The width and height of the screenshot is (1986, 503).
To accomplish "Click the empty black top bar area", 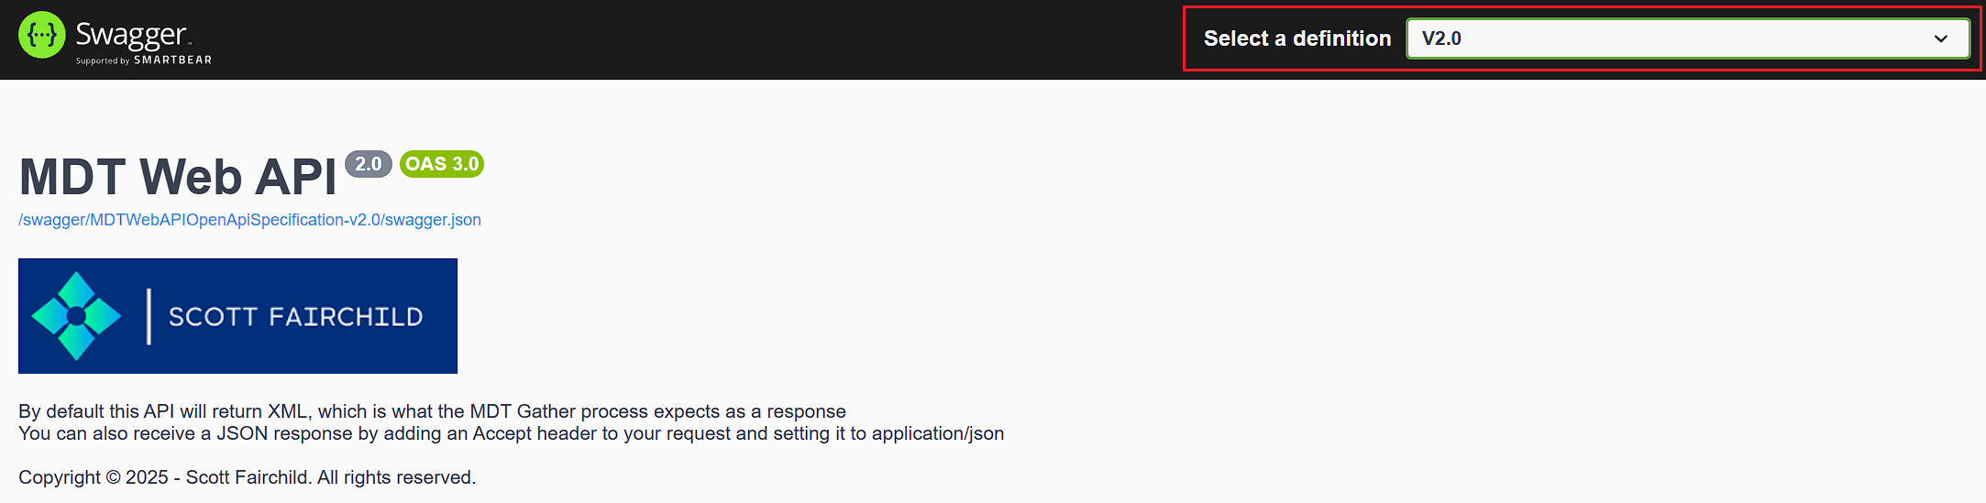I will click(697, 39).
